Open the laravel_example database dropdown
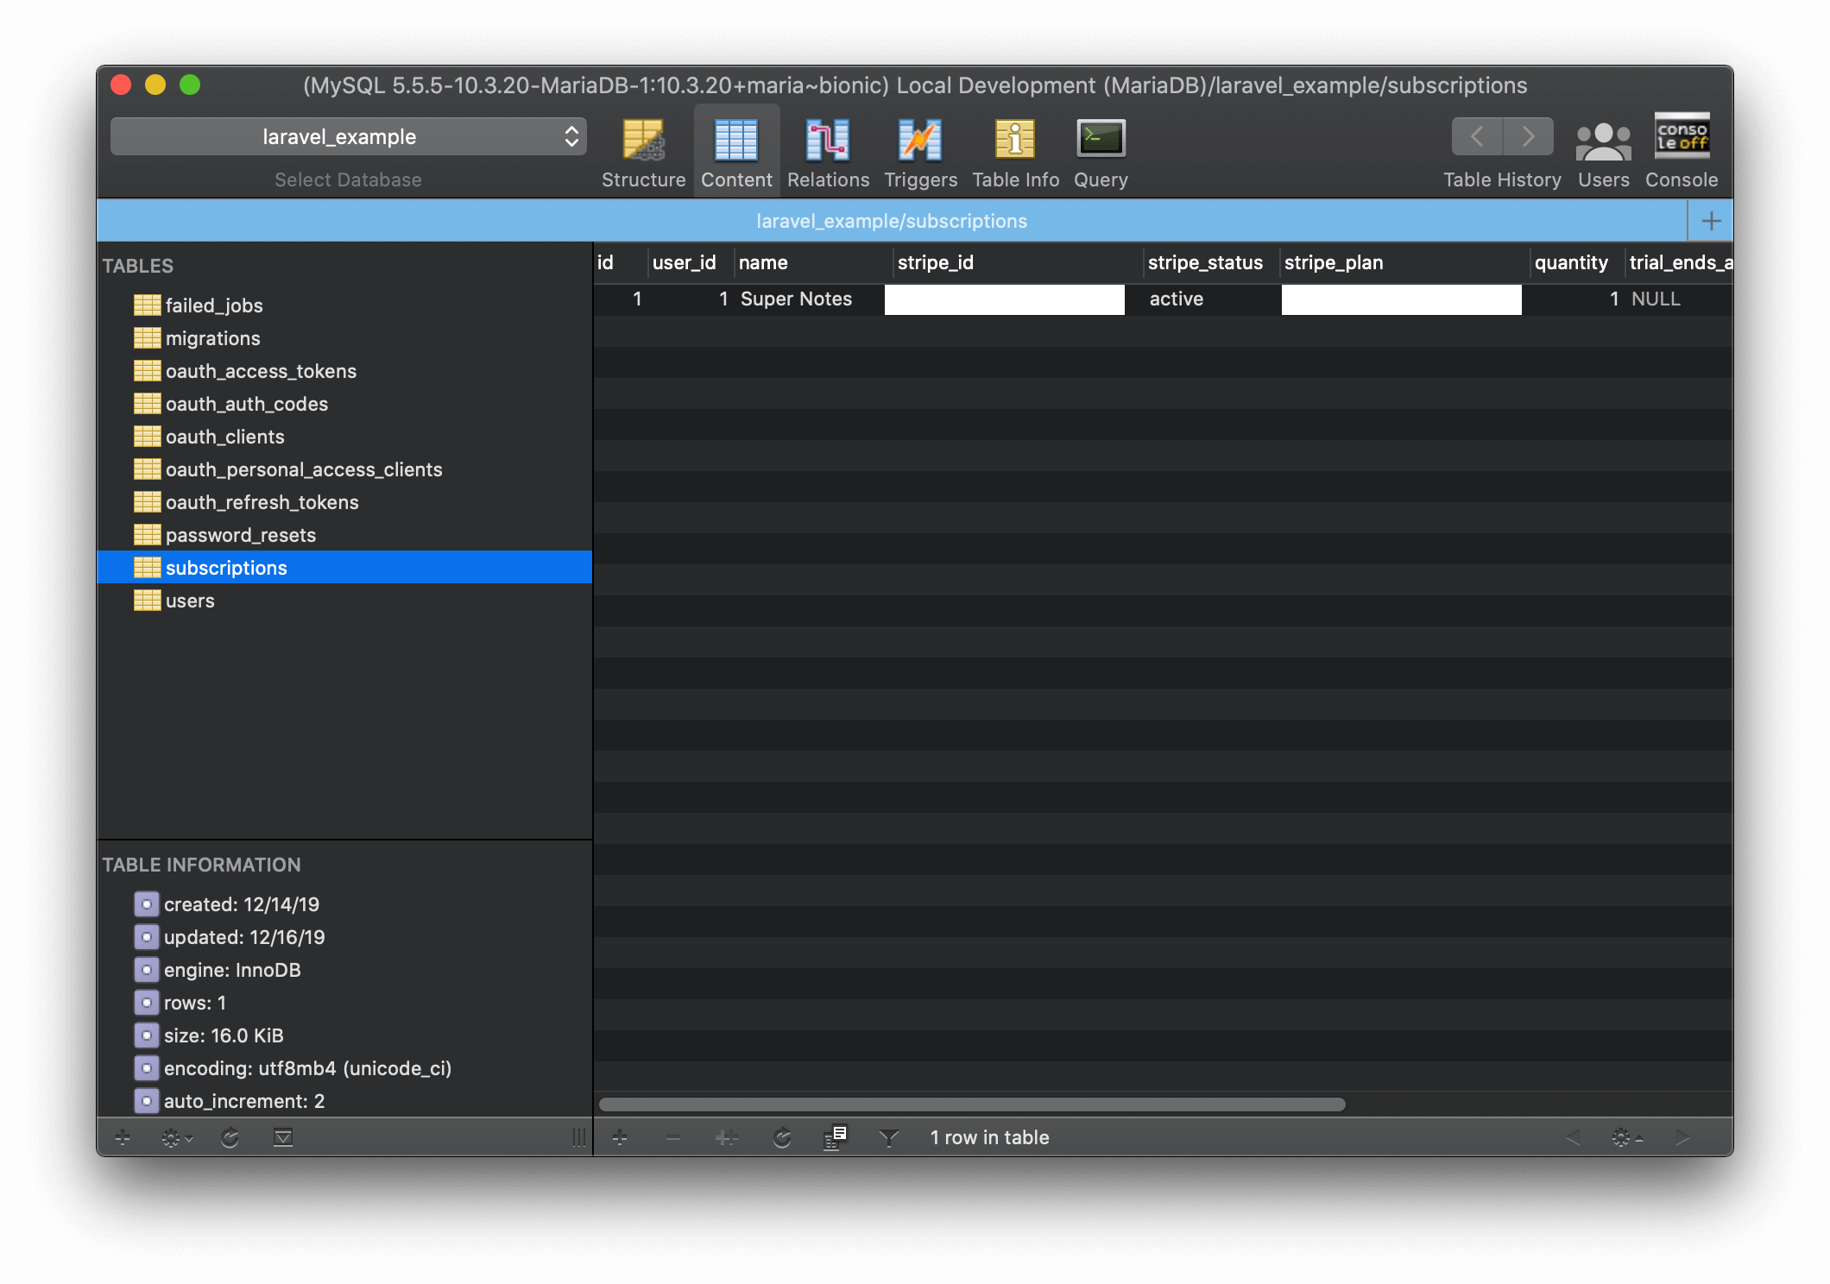The width and height of the screenshot is (1830, 1284). click(x=349, y=136)
